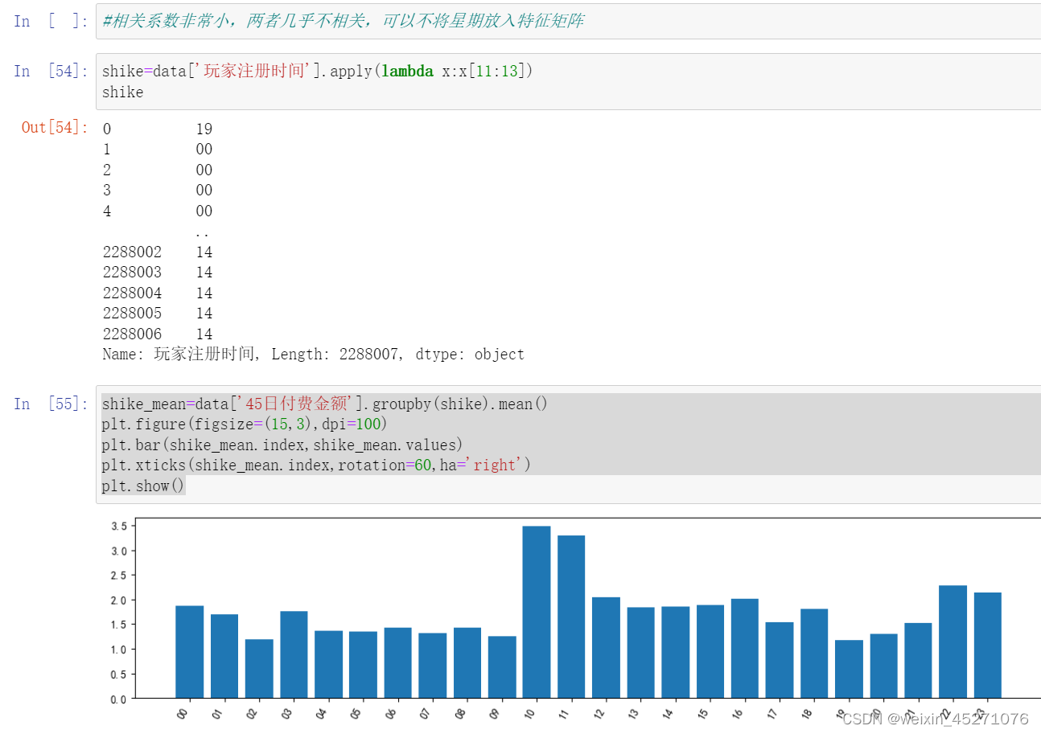Click the bar for hour 23

(x=988, y=646)
